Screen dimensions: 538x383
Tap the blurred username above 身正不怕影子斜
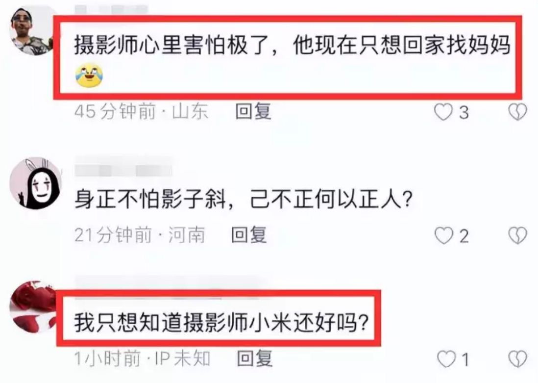point(123,171)
